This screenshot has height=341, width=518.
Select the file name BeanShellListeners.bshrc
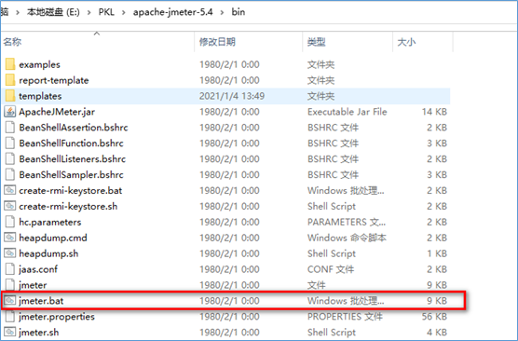pyautogui.click(x=73, y=159)
